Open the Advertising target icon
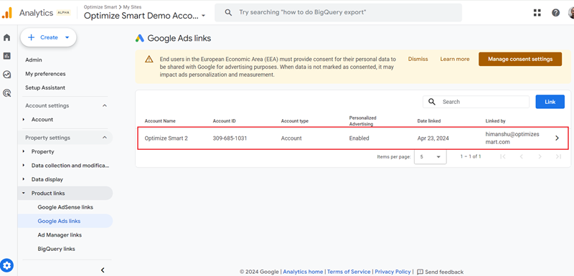 [7, 93]
